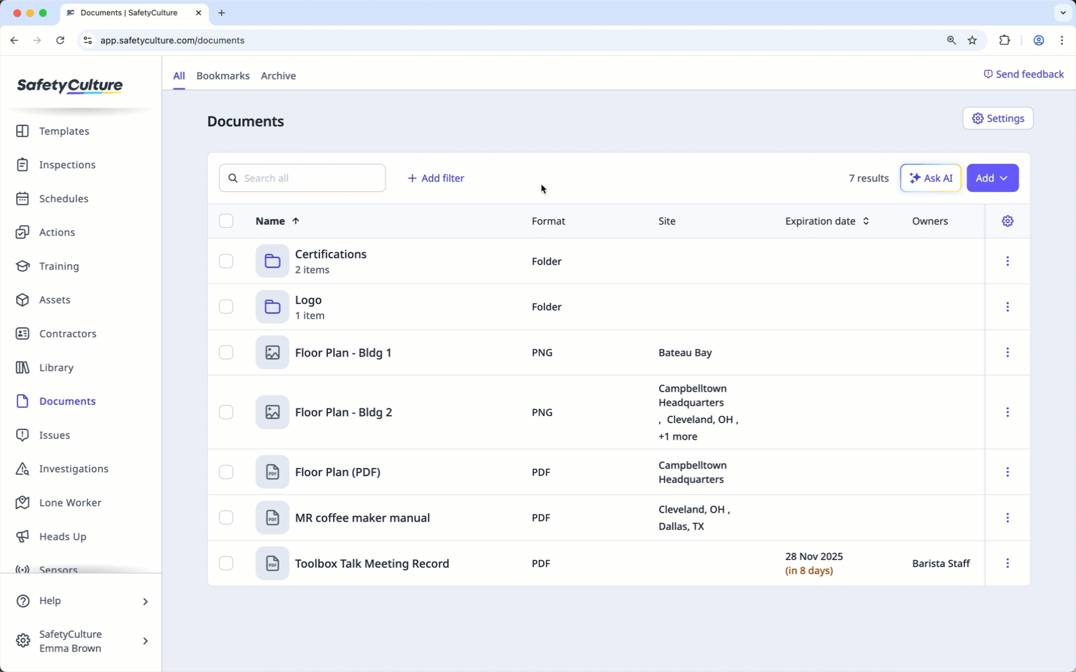Open Library in the sidebar
1076x672 pixels.
point(56,368)
